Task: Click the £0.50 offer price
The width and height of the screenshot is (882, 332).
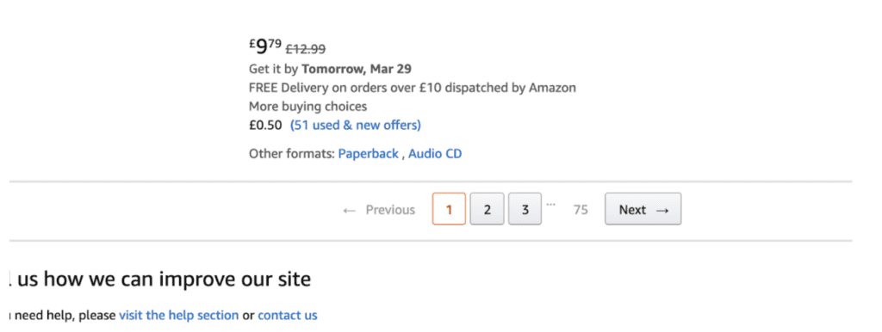Action: pos(265,125)
